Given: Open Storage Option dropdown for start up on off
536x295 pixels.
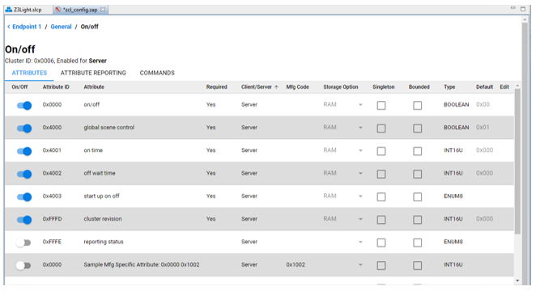Looking at the screenshot, I should tap(342, 196).
